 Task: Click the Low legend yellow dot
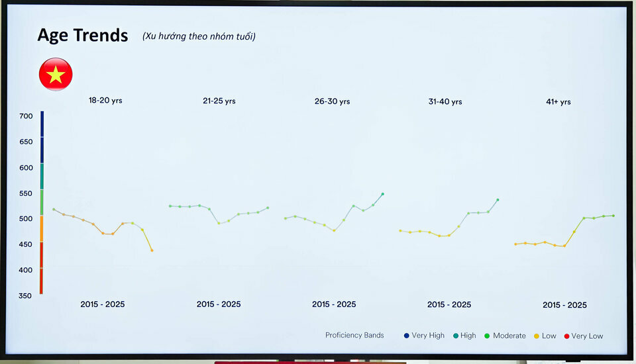[x=537, y=336]
